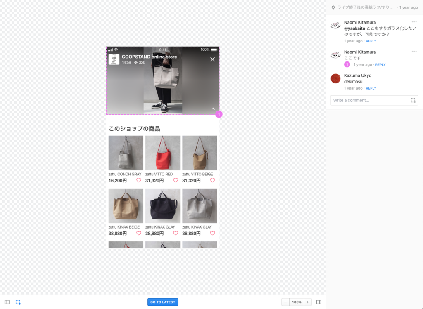Click the GO TO LATEST button
This screenshot has width=423, height=309.
(x=163, y=302)
